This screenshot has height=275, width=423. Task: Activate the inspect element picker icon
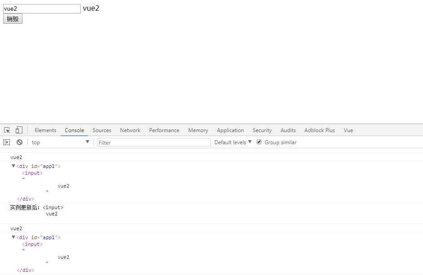7,130
